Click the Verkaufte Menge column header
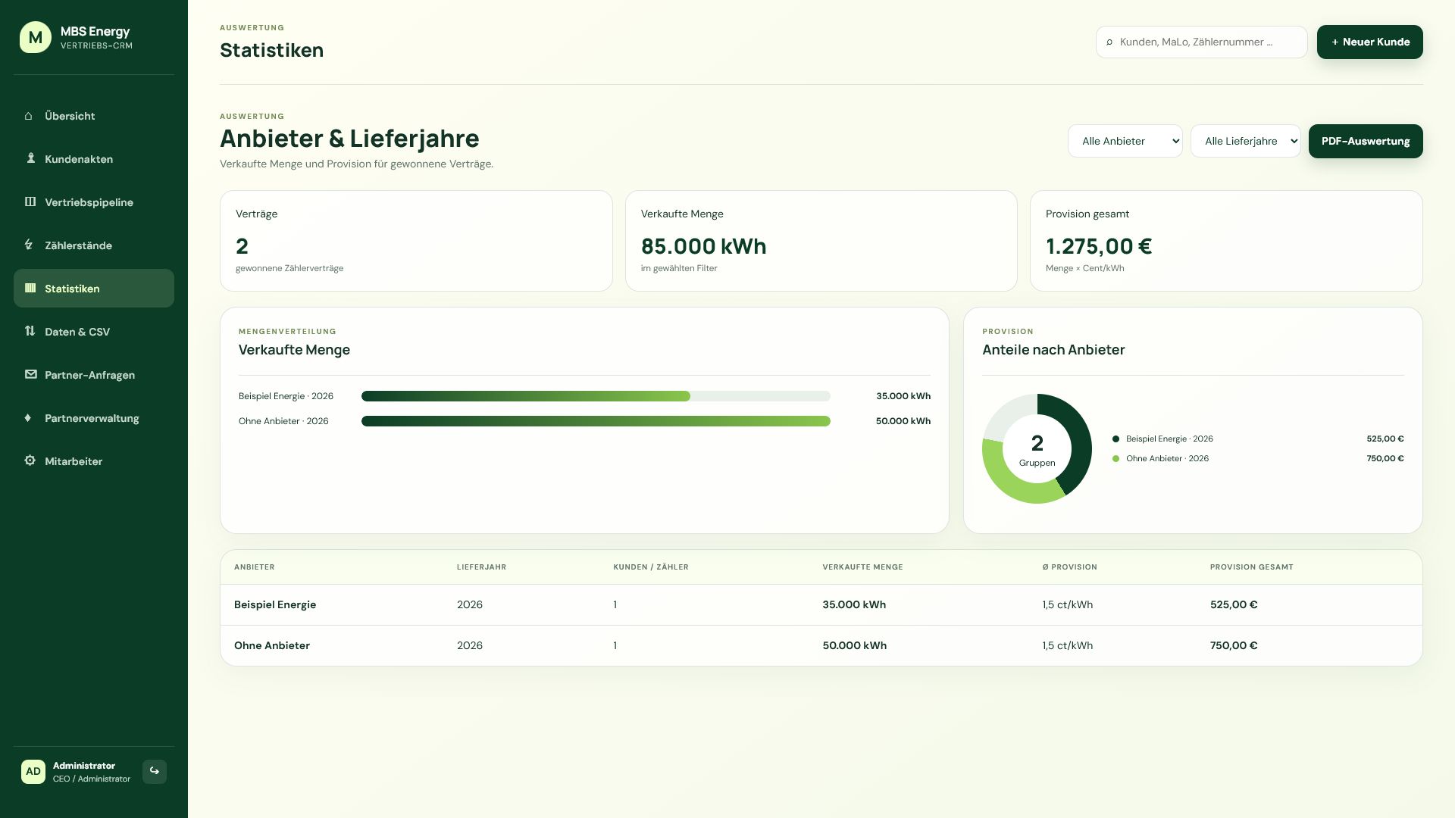Screen dimensions: 1455x818 pos(862,567)
